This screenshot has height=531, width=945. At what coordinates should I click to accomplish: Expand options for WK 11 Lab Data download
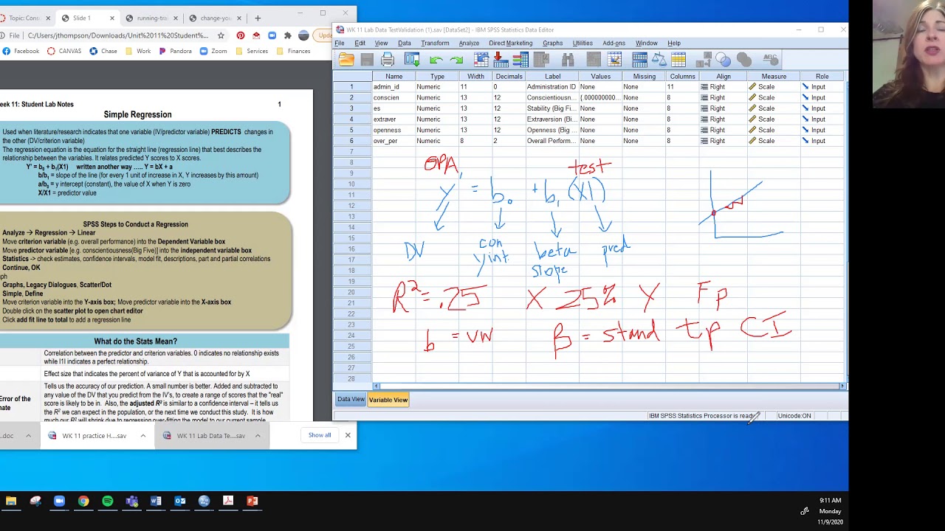coord(258,436)
